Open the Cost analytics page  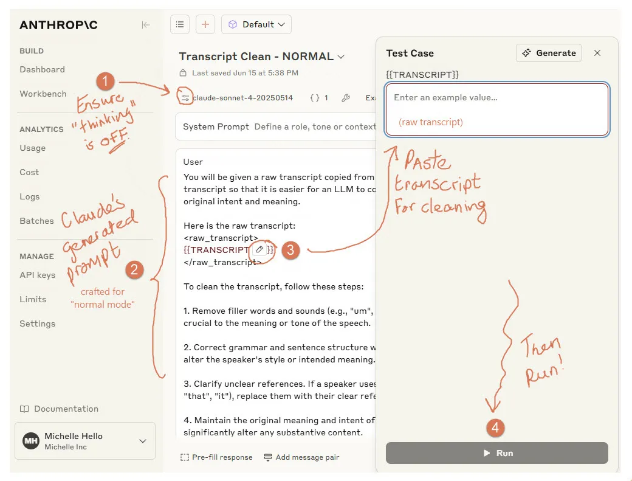29,172
